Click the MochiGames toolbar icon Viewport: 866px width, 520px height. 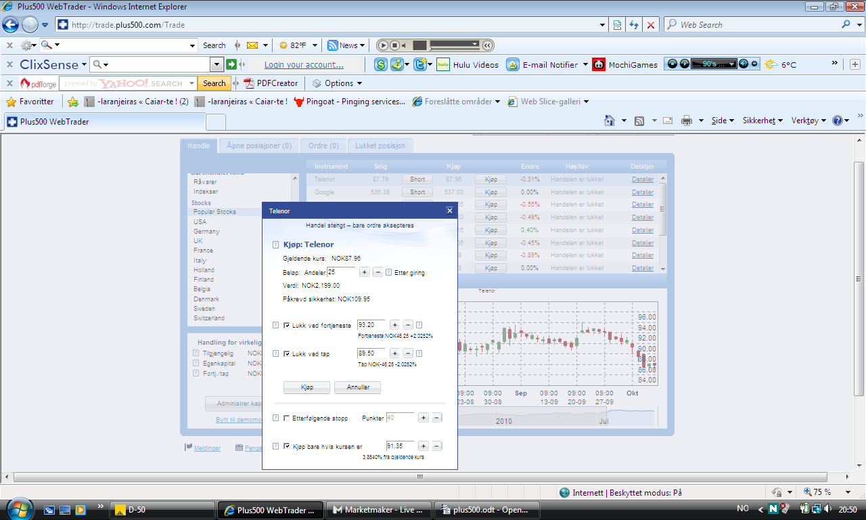599,64
